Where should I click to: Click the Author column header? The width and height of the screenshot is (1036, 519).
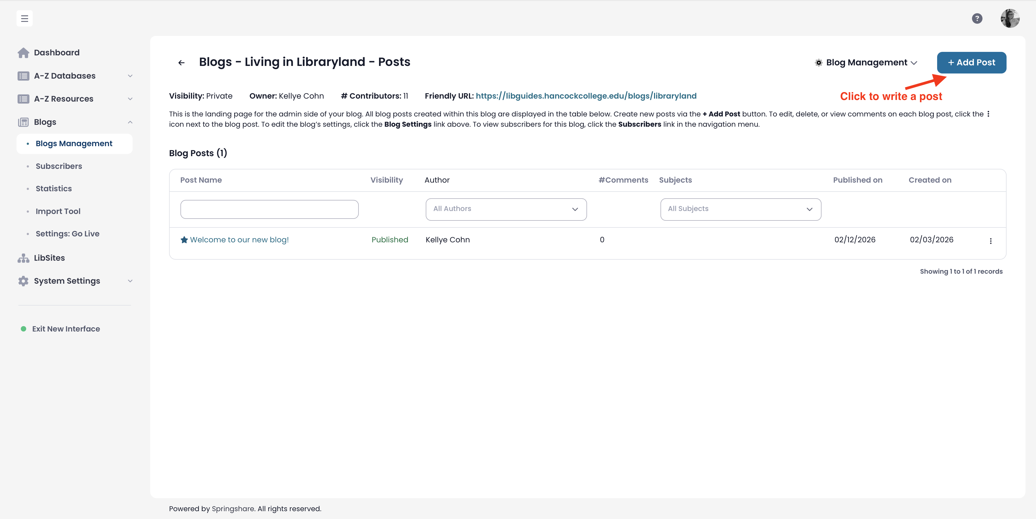click(x=437, y=180)
